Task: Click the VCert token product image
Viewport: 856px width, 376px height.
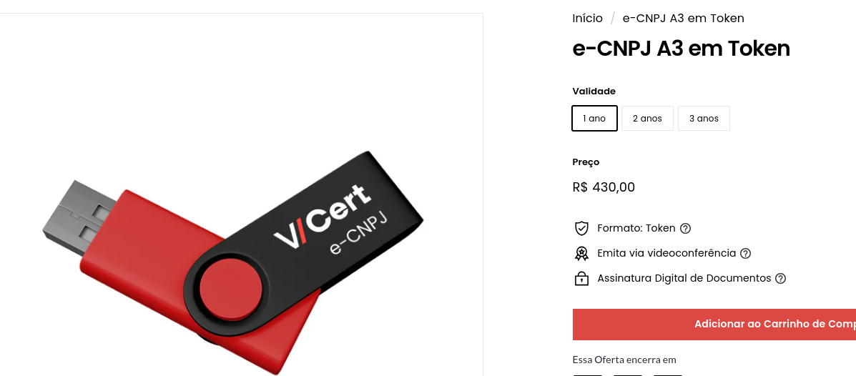Action: [233, 261]
